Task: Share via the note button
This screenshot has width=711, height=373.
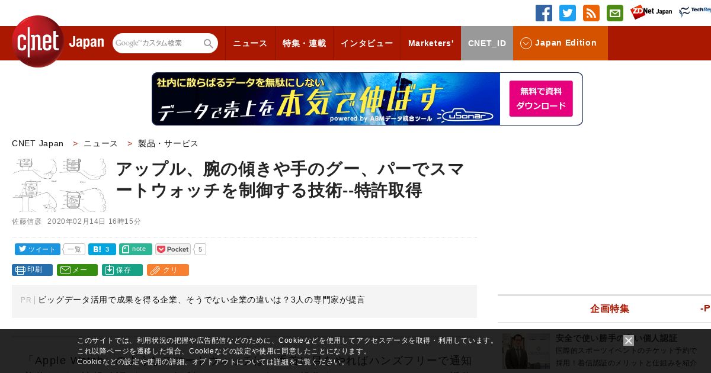Action: [x=136, y=249]
